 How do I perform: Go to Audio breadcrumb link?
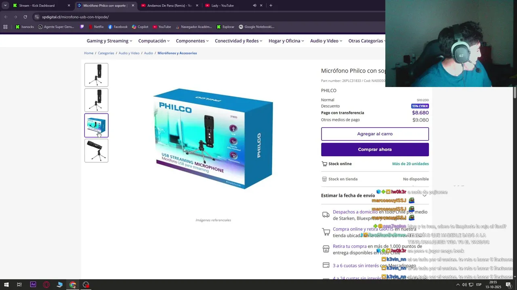[x=149, y=53]
